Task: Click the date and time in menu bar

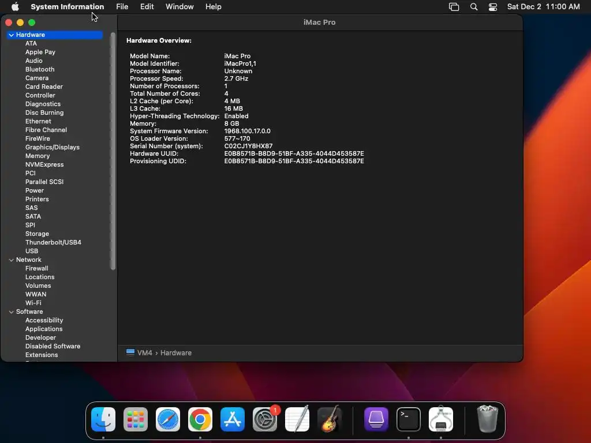Action: coord(543,7)
